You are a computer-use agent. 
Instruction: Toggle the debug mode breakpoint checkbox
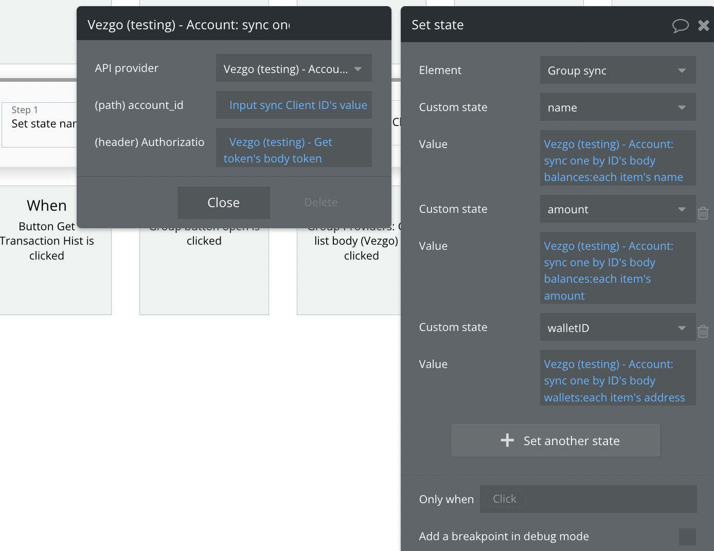[x=687, y=537]
